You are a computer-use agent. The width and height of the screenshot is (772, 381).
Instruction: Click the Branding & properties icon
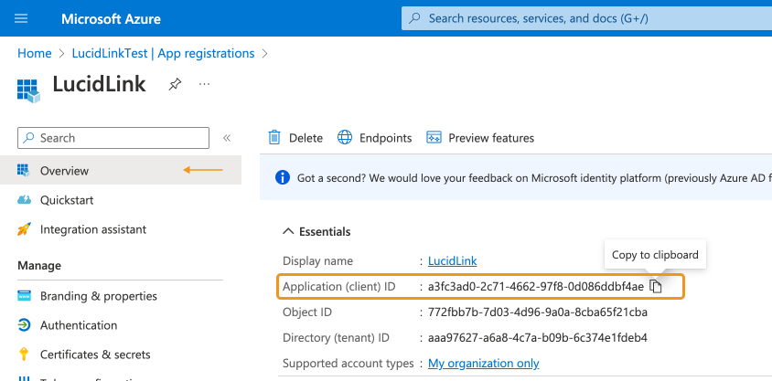(24, 295)
